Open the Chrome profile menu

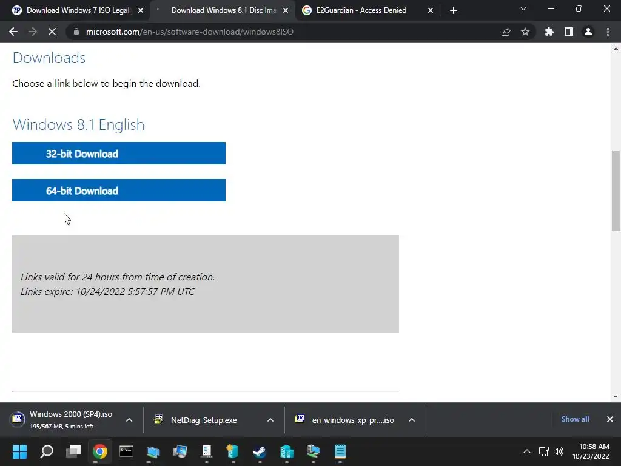(588, 32)
